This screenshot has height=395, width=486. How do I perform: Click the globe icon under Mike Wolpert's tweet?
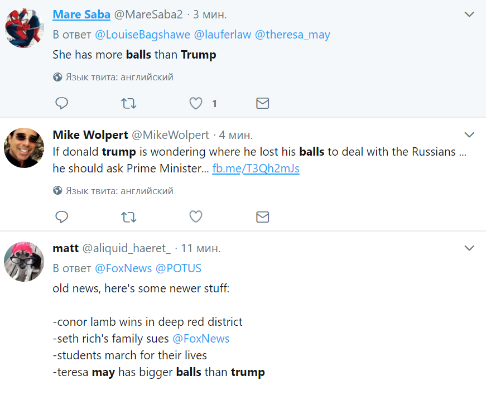click(57, 191)
